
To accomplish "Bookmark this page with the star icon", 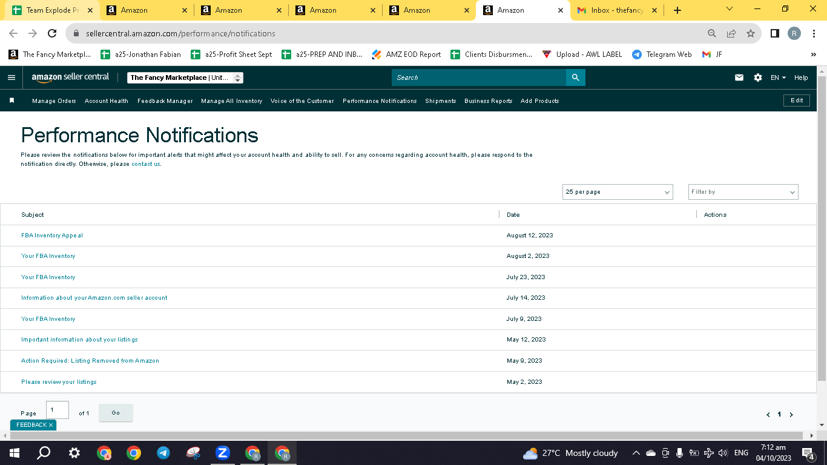I will (x=751, y=34).
